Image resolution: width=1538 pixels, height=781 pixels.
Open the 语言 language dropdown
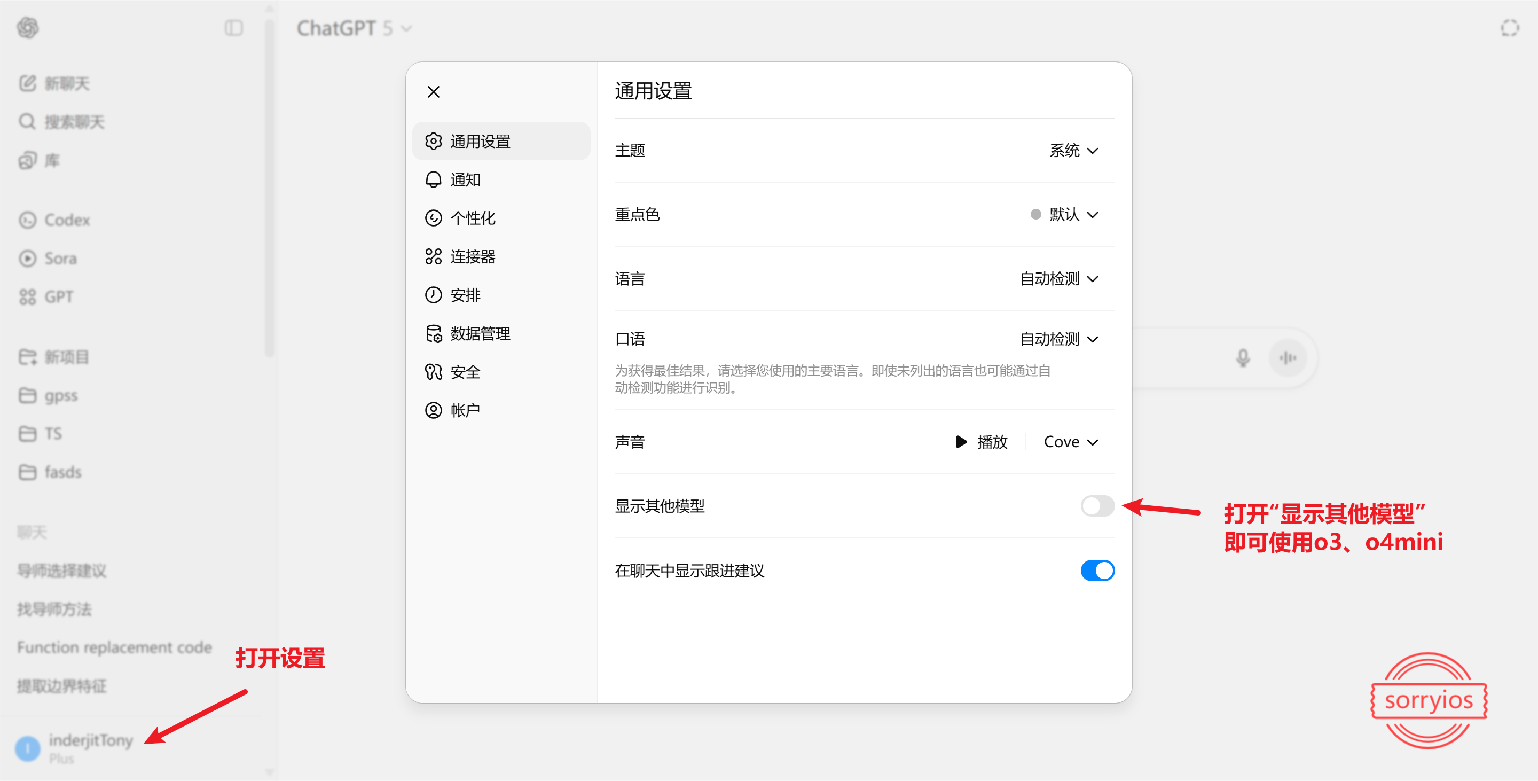pyautogui.click(x=1058, y=279)
